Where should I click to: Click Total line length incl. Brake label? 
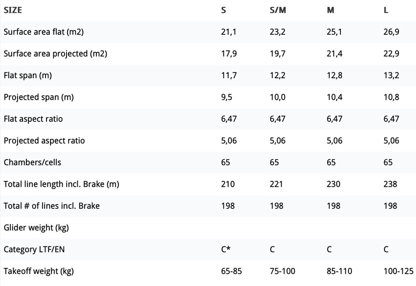click(61, 184)
